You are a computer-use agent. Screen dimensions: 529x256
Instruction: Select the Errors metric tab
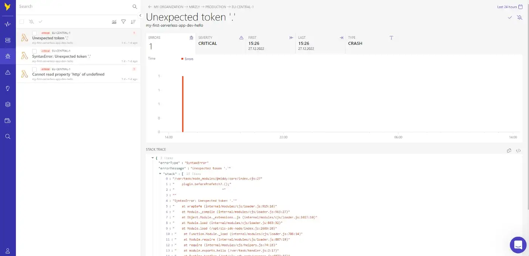tap(170, 43)
